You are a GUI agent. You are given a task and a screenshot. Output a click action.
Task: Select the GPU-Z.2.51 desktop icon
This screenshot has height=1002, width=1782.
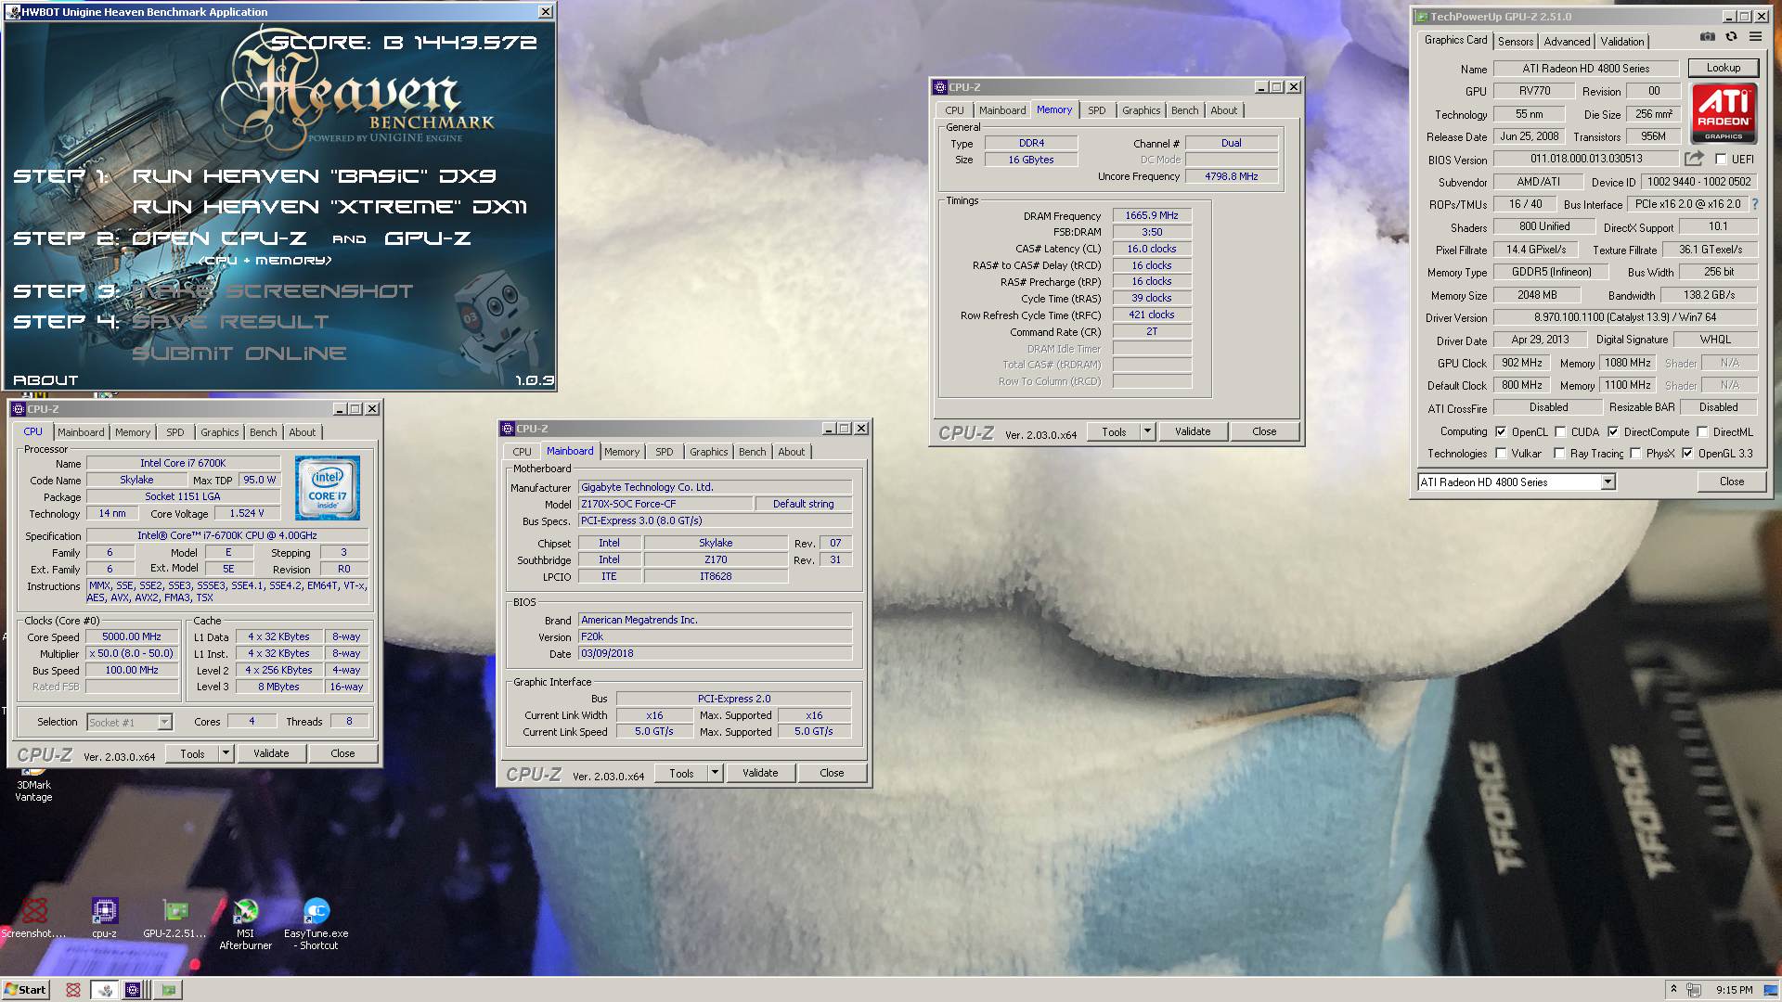[x=174, y=919]
